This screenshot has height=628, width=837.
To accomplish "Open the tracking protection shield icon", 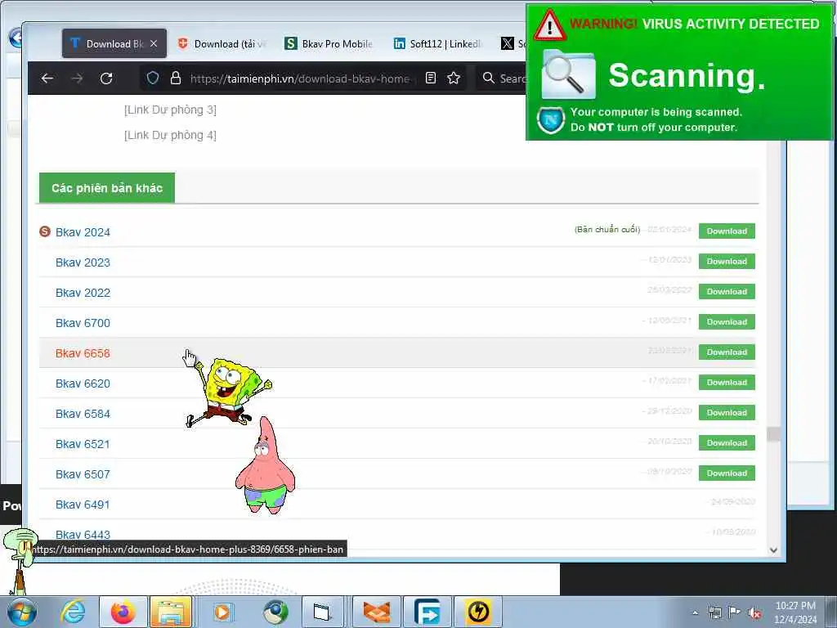I will [153, 78].
